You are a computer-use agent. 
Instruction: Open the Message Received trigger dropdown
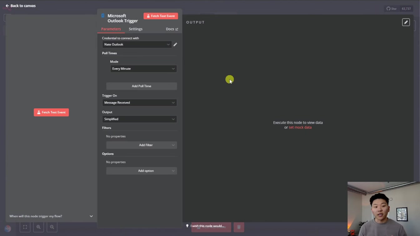139,103
